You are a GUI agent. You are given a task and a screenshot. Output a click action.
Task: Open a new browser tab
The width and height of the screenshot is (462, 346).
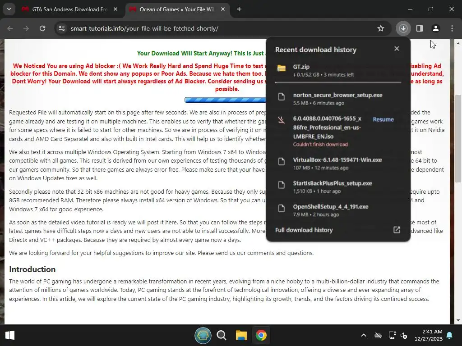click(x=239, y=9)
